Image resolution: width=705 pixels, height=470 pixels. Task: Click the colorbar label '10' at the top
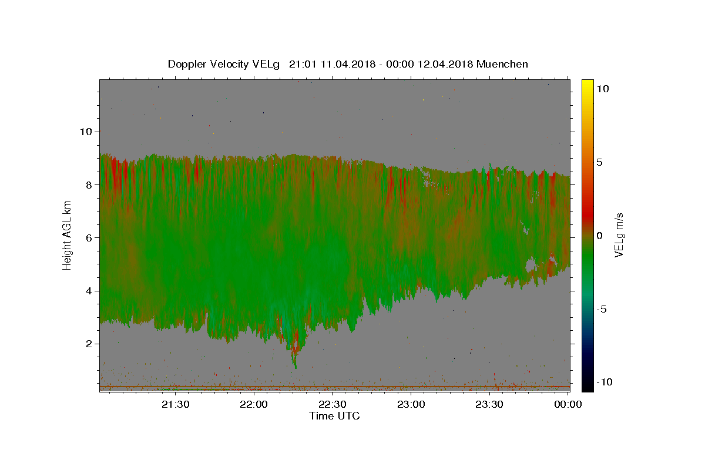(x=602, y=88)
